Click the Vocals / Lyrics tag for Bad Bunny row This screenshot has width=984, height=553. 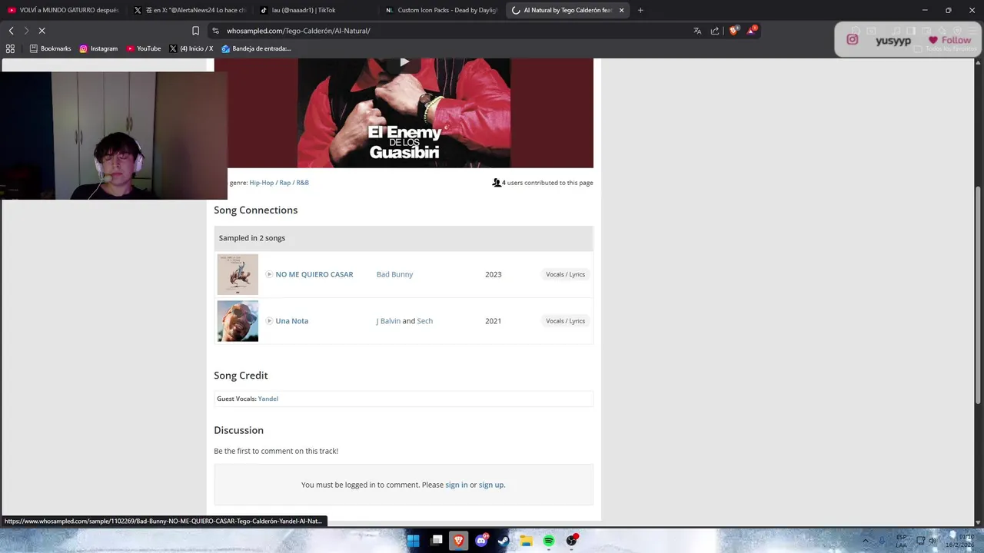point(565,274)
